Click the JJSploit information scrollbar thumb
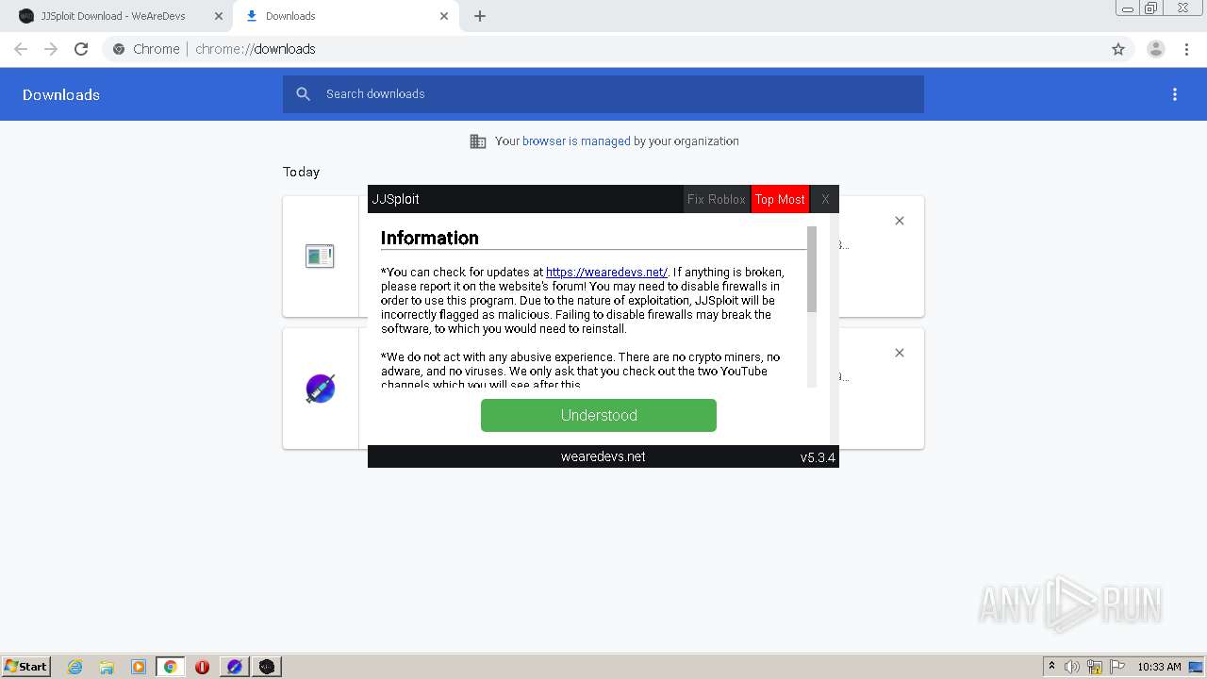 coord(812,269)
